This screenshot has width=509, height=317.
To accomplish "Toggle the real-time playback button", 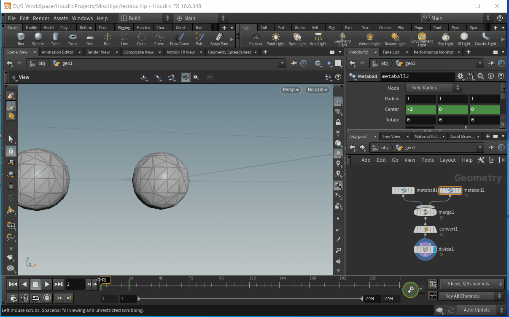I will [x=47, y=298].
